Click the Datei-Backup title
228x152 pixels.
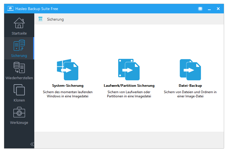point(190,86)
